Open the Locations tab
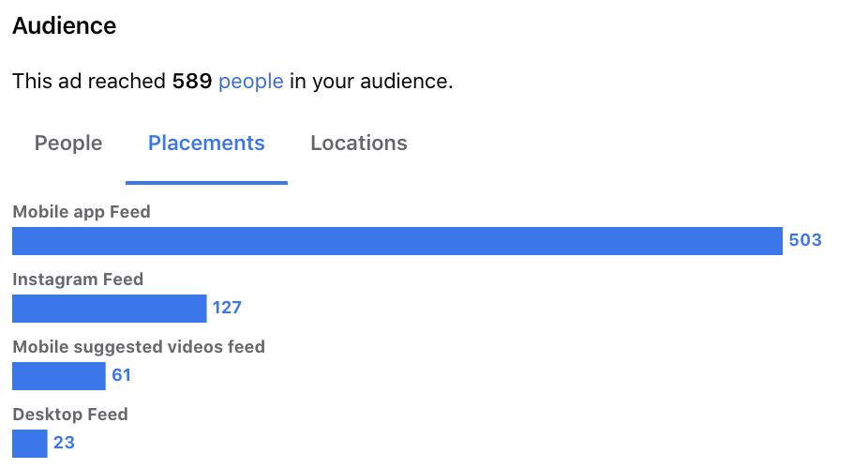This screenshot has height=469, width=868. [359, 143]
